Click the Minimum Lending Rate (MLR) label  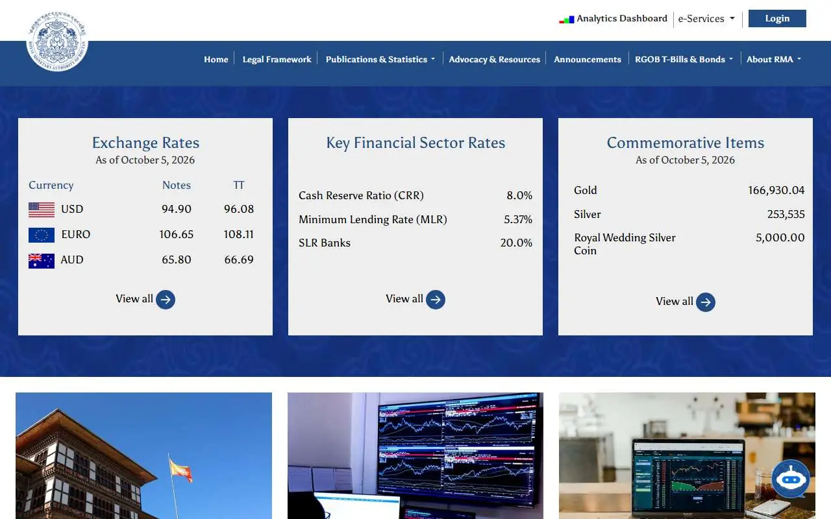tap(373, 219)
